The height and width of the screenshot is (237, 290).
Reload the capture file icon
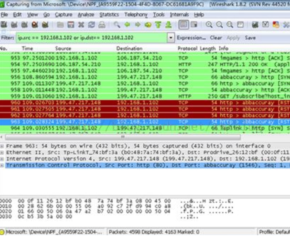click(x=91, y=25)
